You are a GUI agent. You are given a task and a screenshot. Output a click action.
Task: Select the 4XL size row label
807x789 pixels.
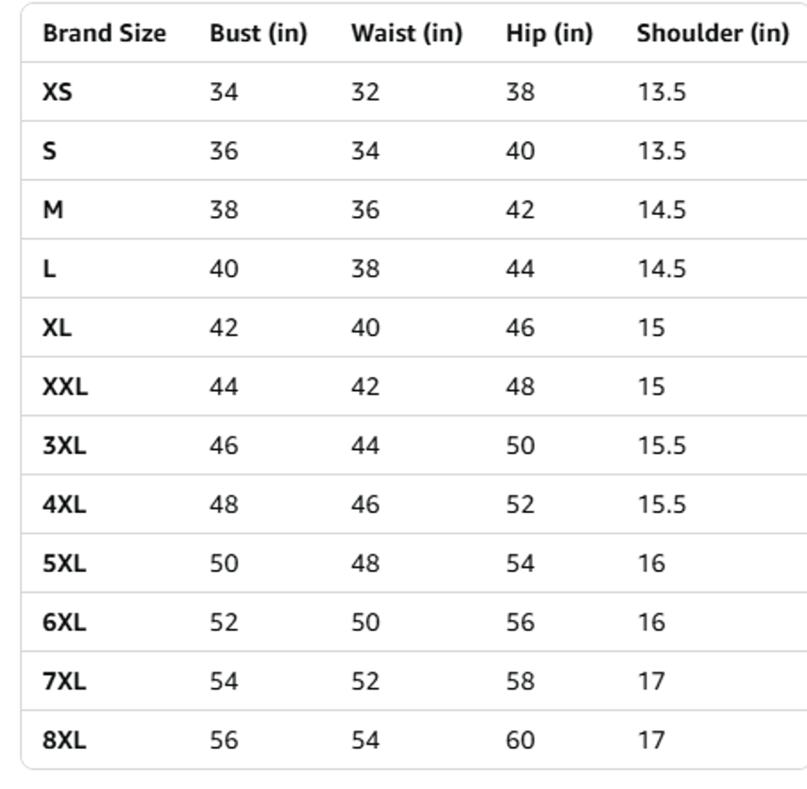[x=64, y=504]
